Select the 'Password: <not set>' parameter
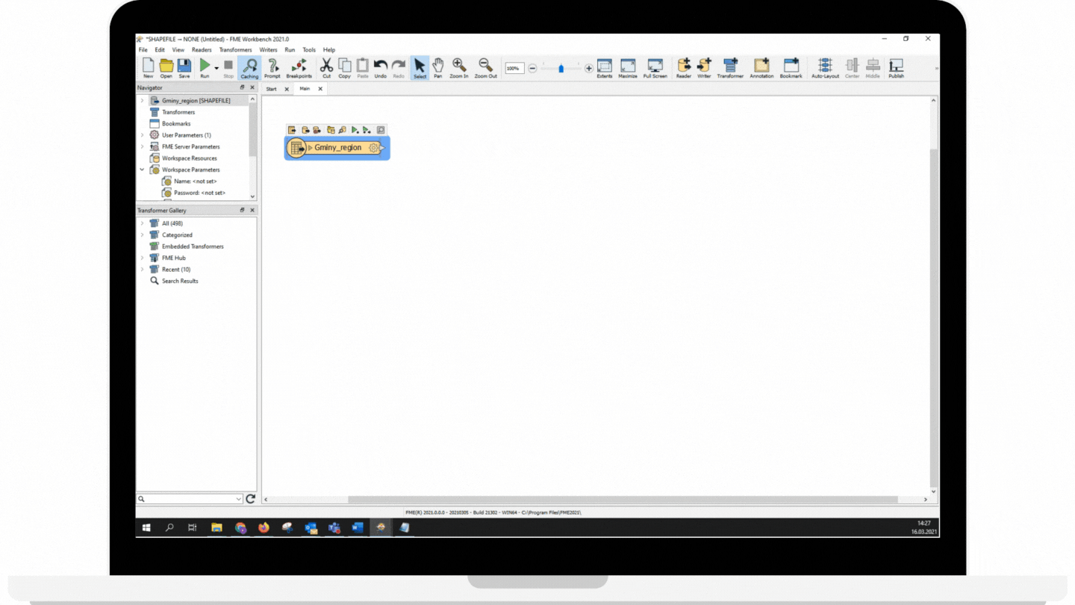 (x=199, y=193)
